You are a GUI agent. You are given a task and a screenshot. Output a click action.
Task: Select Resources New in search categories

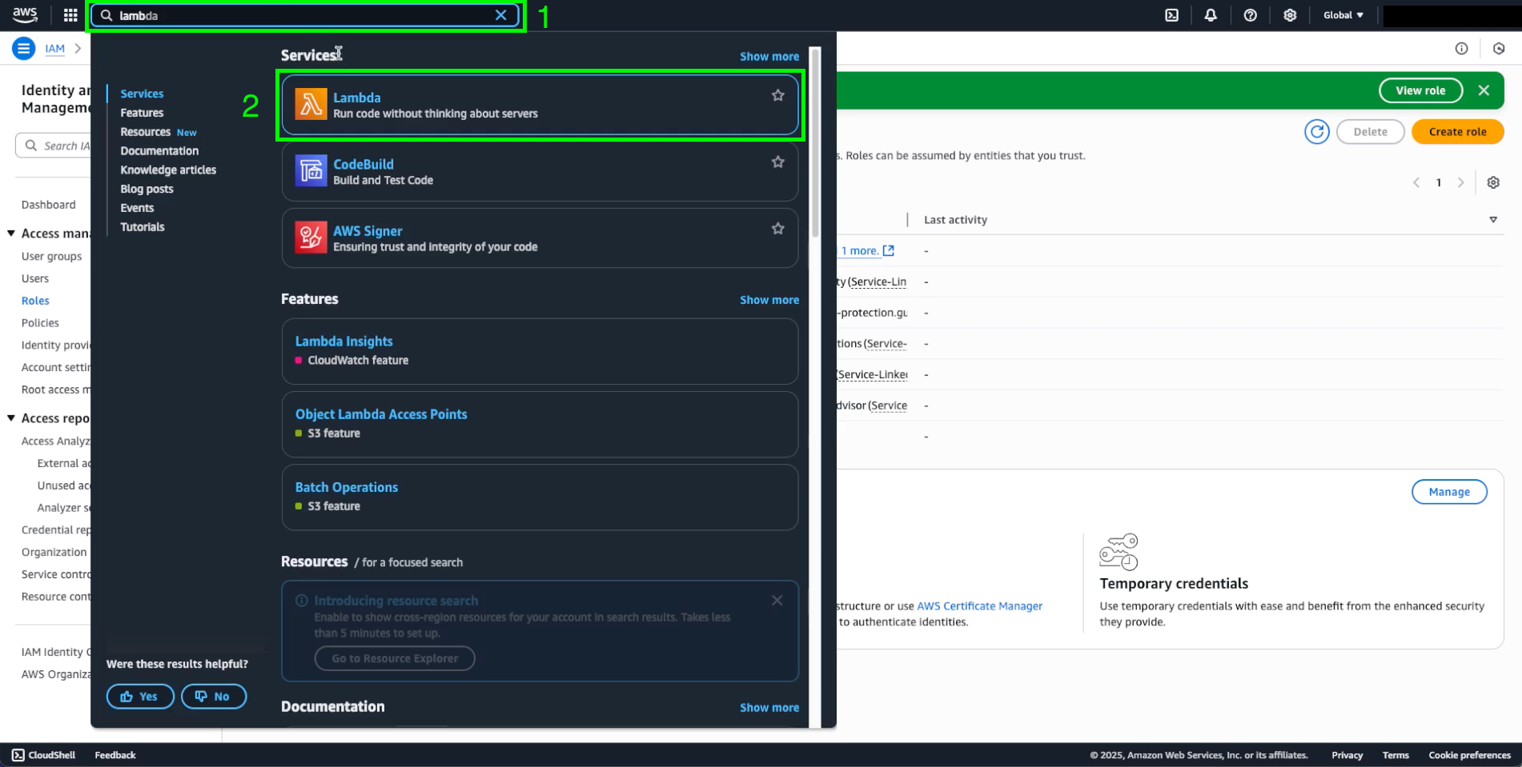tap(158, 132)
